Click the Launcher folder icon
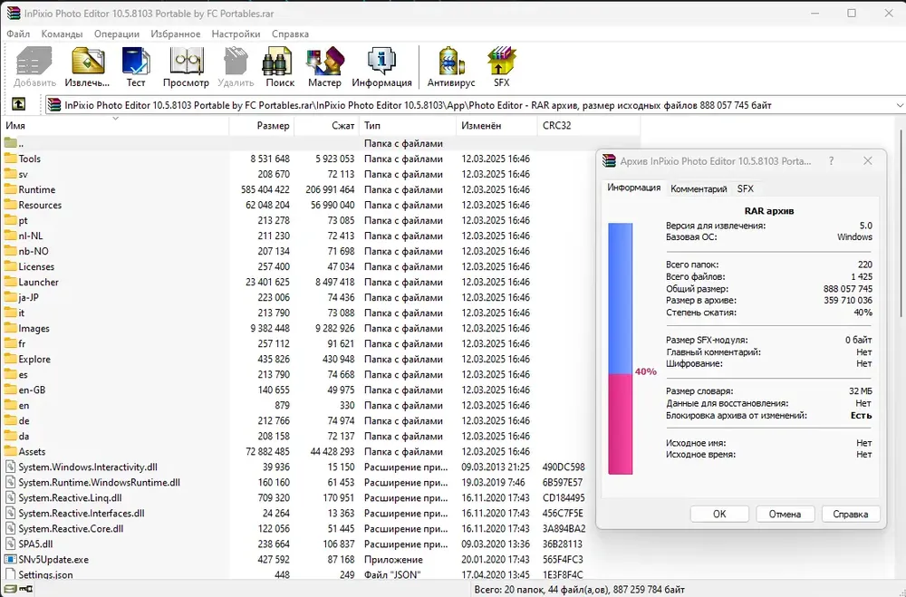This screenshot has width=906, height=597. click(x=10, y=282)
